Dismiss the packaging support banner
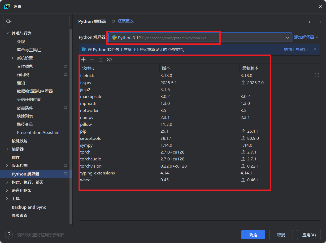The height and width of the screenshot is (243, 326). pos(315,49)
